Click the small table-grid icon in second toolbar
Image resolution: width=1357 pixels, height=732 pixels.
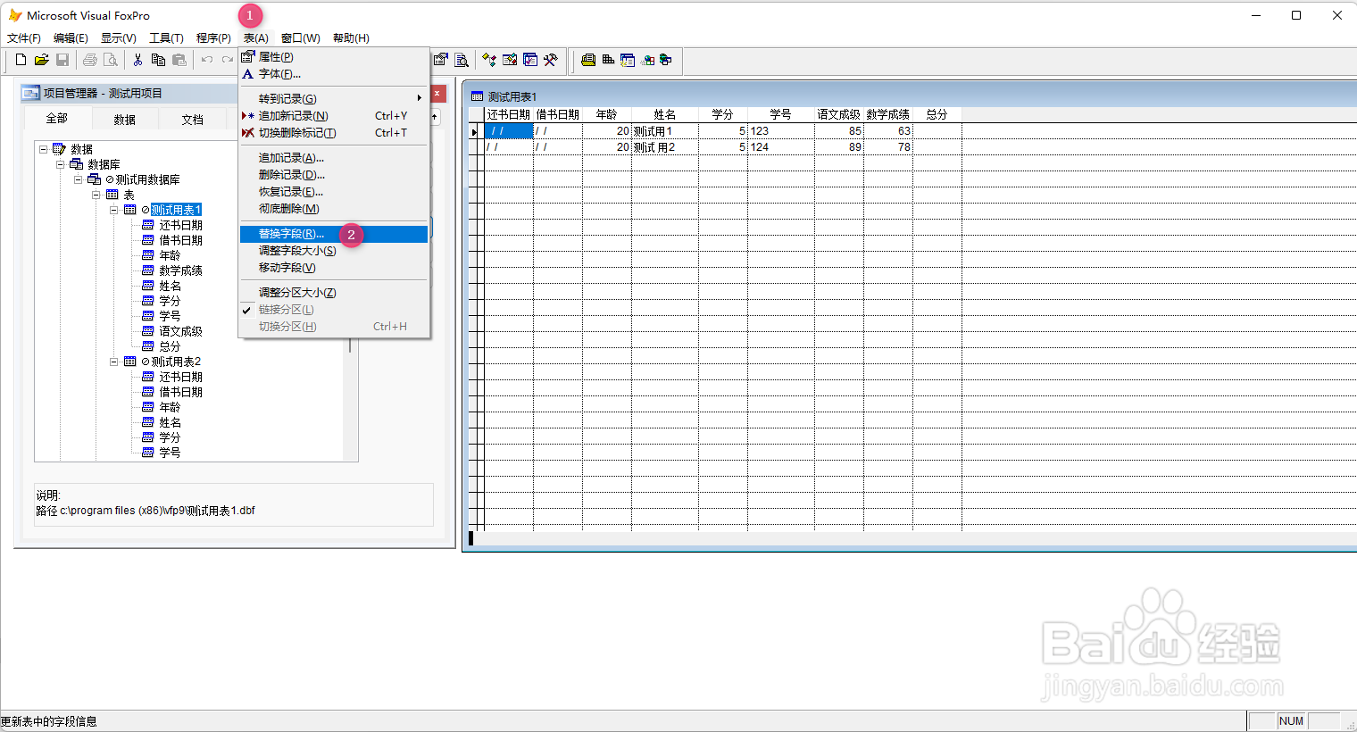tap(608, 60)
